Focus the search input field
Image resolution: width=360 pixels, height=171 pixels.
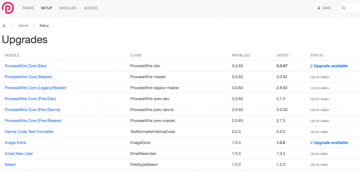(353, 8)
